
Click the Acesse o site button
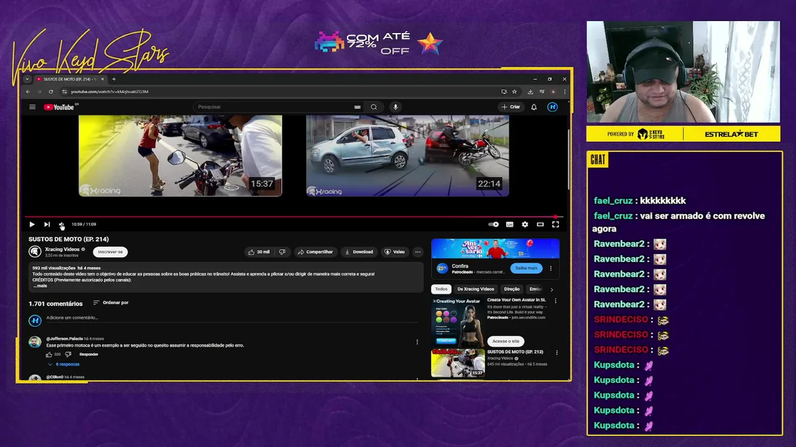click(506, 341)
